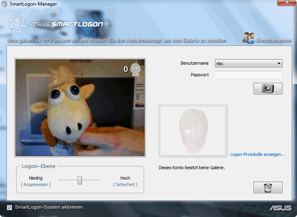The height and width of the screenshot is (217, 297).
Task: Click the trash can delete gallery button
Action: point(268,187)
